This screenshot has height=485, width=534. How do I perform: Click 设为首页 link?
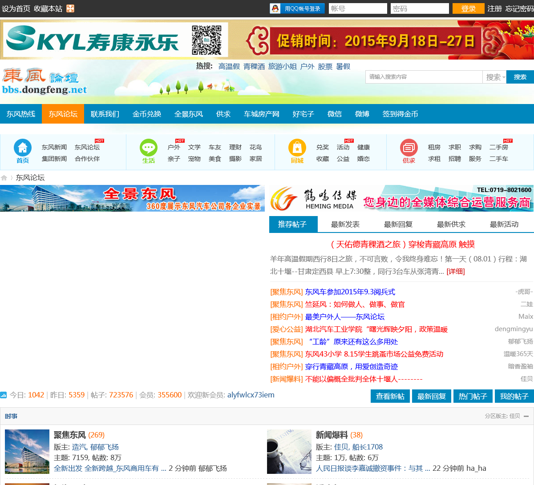(x=16, y=8)
